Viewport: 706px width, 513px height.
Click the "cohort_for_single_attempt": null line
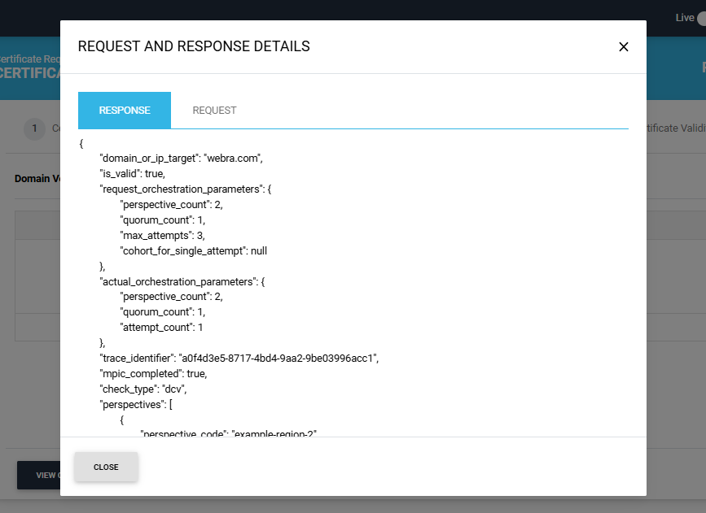pyautogui.click(x=194, y=251)
